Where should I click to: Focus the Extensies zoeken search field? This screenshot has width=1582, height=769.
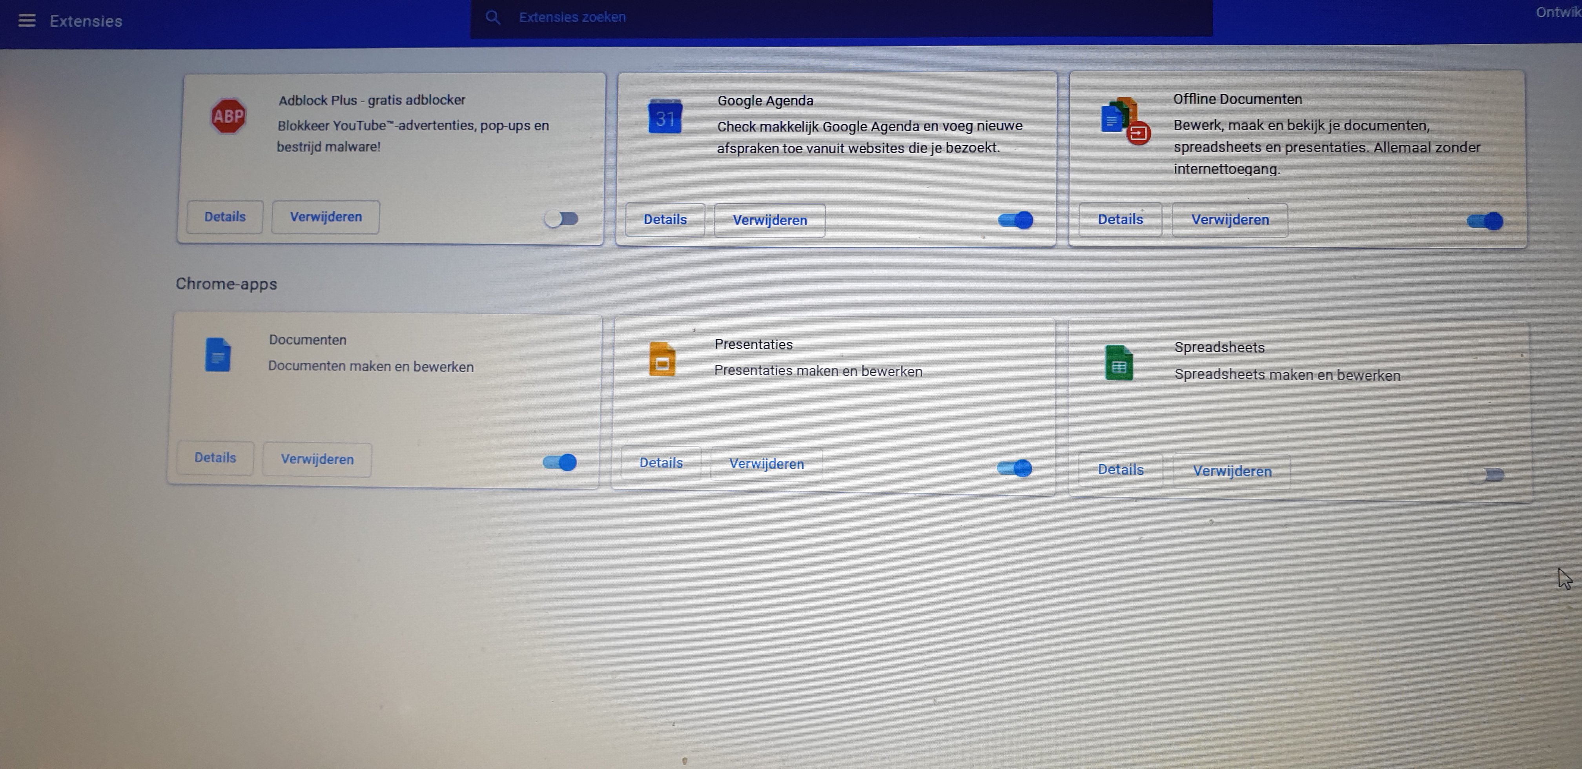[x=841, y=18]
